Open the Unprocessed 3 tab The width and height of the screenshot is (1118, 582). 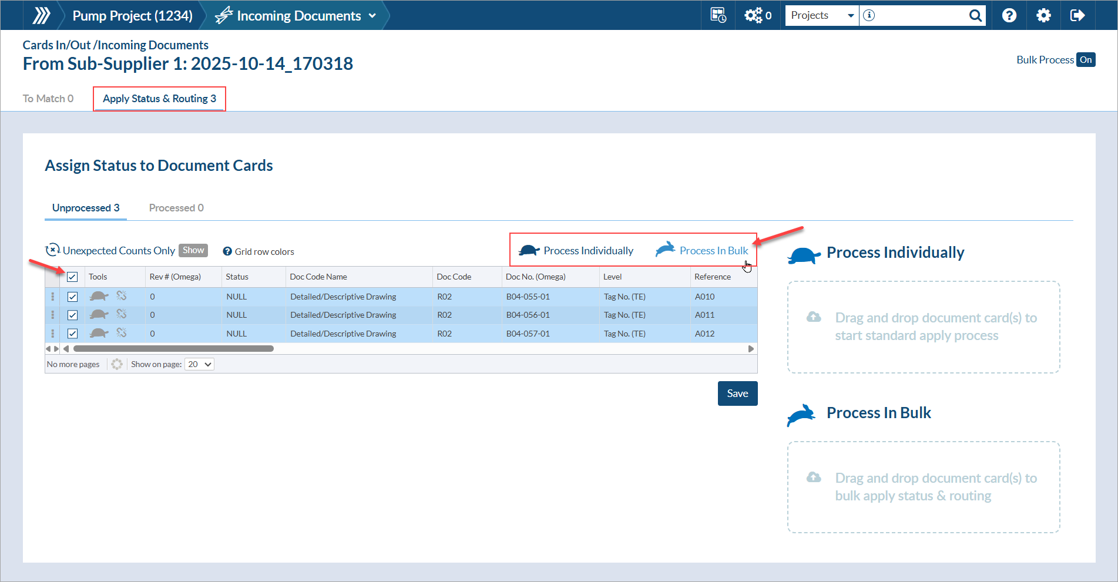pos(86,208)
